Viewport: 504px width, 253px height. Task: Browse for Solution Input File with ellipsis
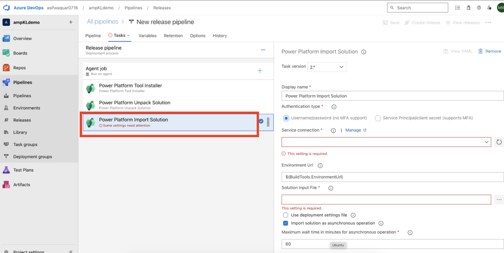pos(499,199)
